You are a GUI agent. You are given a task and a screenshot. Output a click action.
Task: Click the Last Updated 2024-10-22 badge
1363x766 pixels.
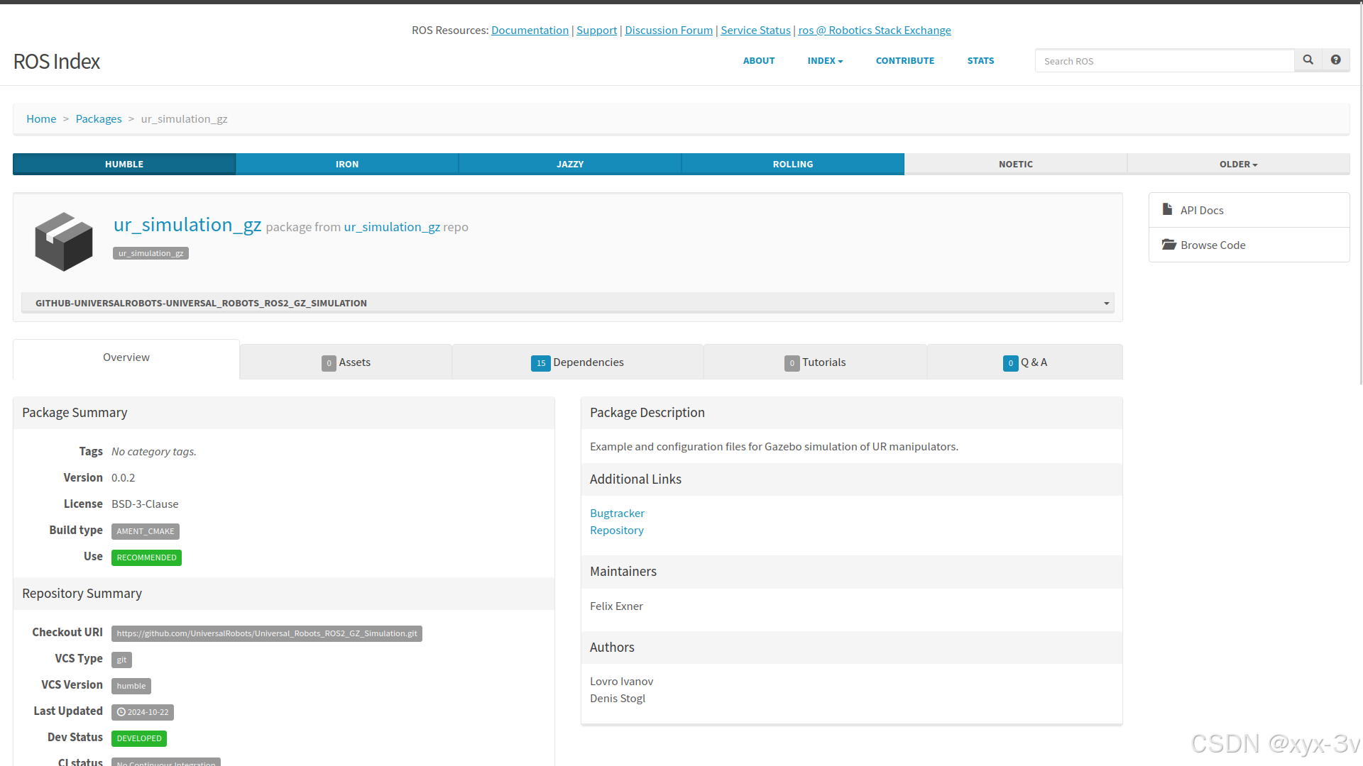pos(143,712)
